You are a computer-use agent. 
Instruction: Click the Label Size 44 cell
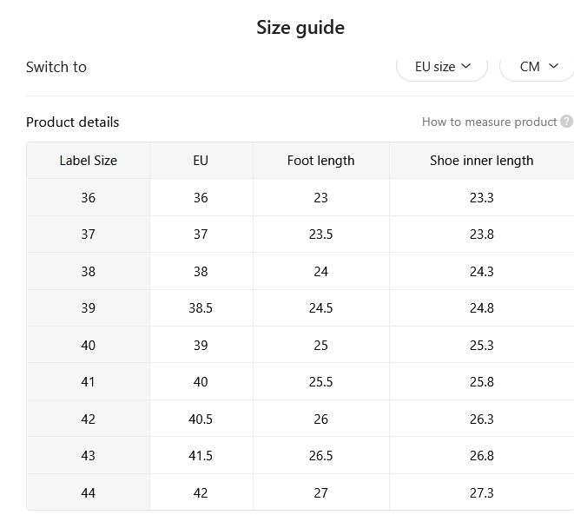point(89,492)
